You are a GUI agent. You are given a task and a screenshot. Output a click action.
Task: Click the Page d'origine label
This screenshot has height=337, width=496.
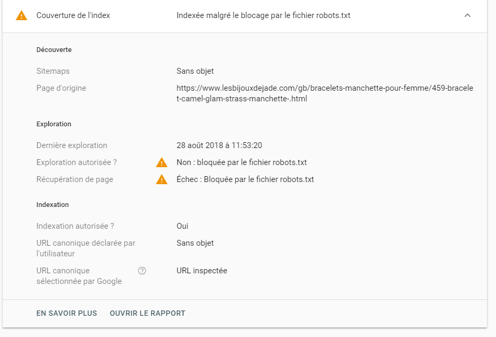coord(61,88)
